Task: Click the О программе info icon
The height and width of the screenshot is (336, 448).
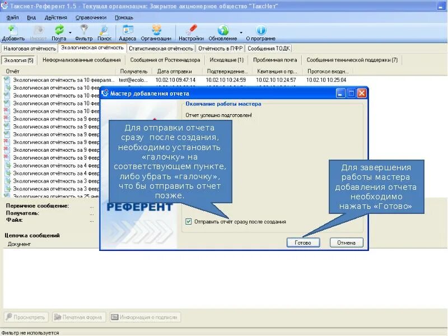Action: 260,33
